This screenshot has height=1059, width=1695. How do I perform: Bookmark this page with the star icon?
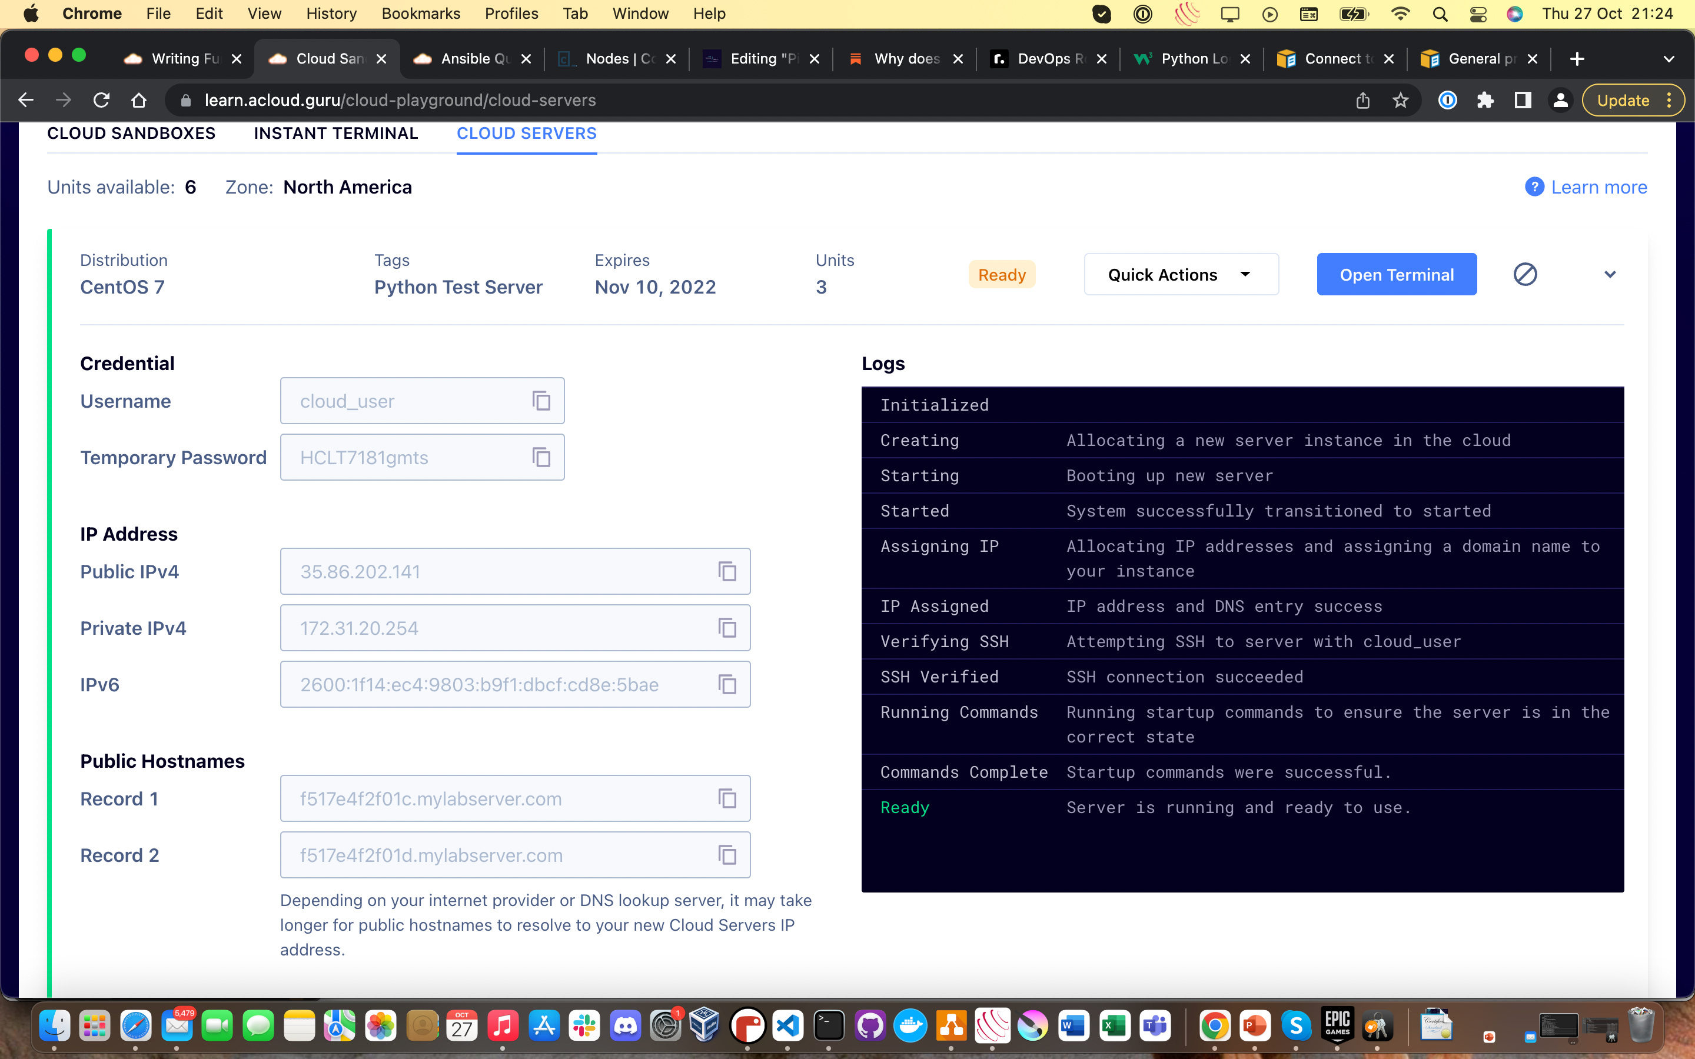point(1400,100)
